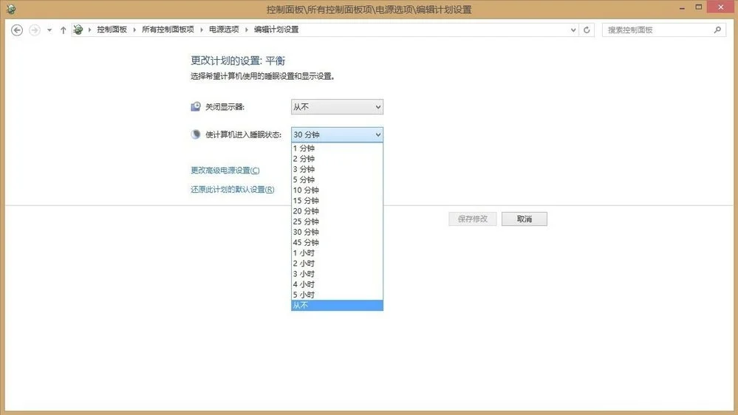Refresh the control panel page
The image size is (738, 415).
[587, 30]
